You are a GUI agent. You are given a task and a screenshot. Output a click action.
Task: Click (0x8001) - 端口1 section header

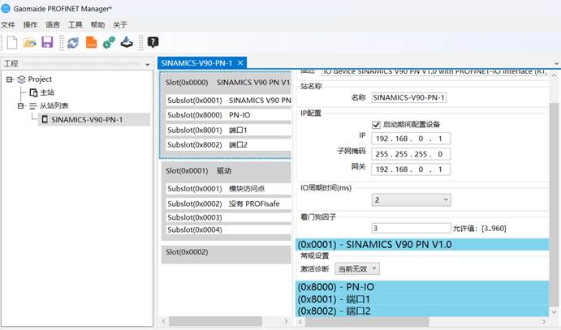[422, 299]
